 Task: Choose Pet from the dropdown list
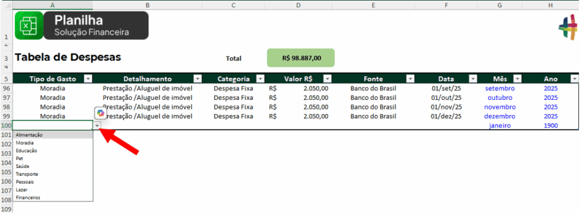53,158
